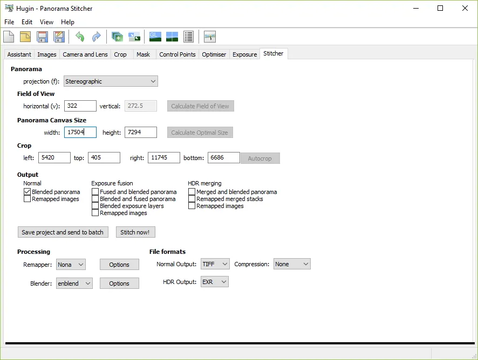Enable Remapped images under Normal output
The width and height of the screenshot is (478, 360).
[27, 199]
